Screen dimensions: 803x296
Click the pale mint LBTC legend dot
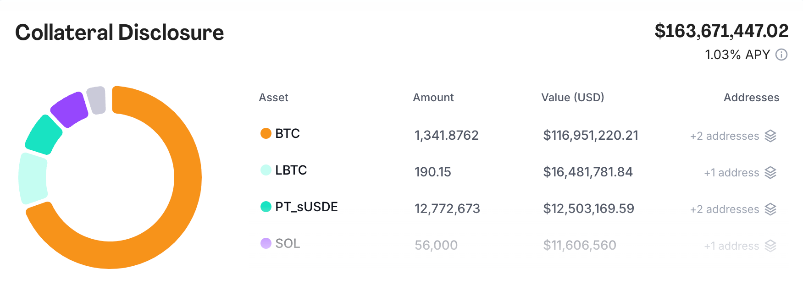click(x=266, y=170)
